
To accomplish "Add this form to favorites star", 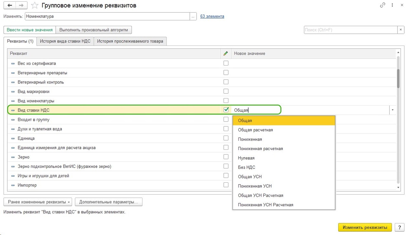I will pos(34,6).
